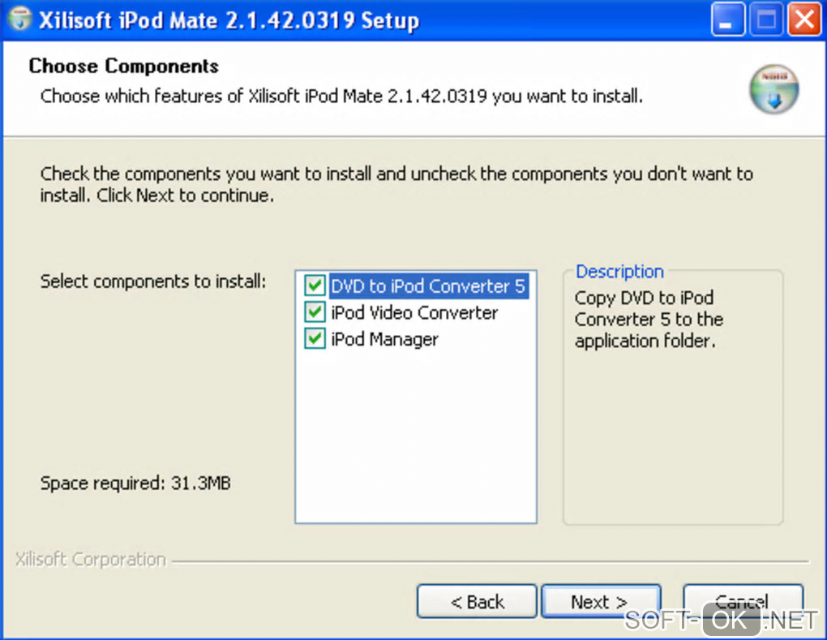The image size is (827, 640).
Task: Continue with the Next button
Action: click(601, 602)
